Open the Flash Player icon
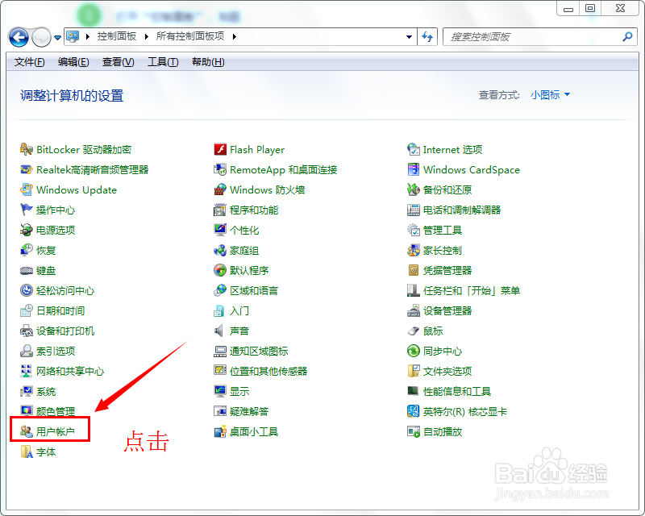 click(x=220, y=149)
